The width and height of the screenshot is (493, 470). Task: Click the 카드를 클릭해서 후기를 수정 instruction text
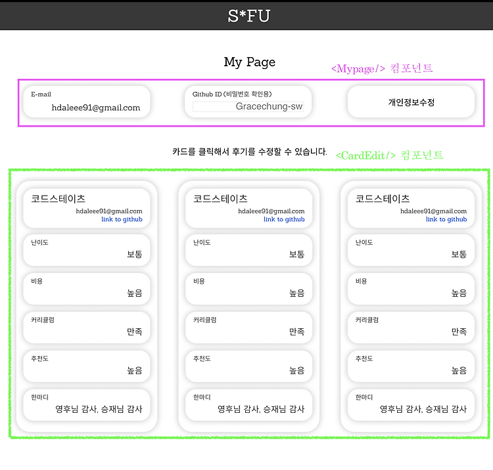pyautogui.click(x=249, y=152)
